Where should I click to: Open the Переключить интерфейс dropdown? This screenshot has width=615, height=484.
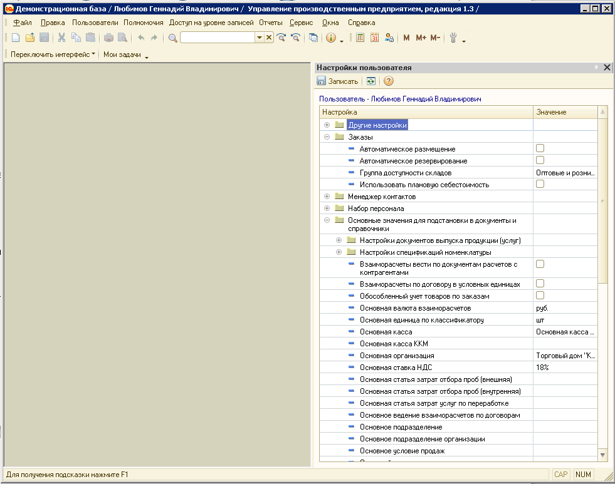(53, 54)
